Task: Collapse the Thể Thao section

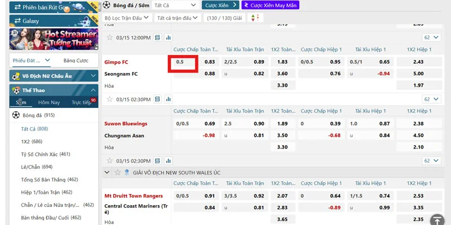Action: pos(54,90)
